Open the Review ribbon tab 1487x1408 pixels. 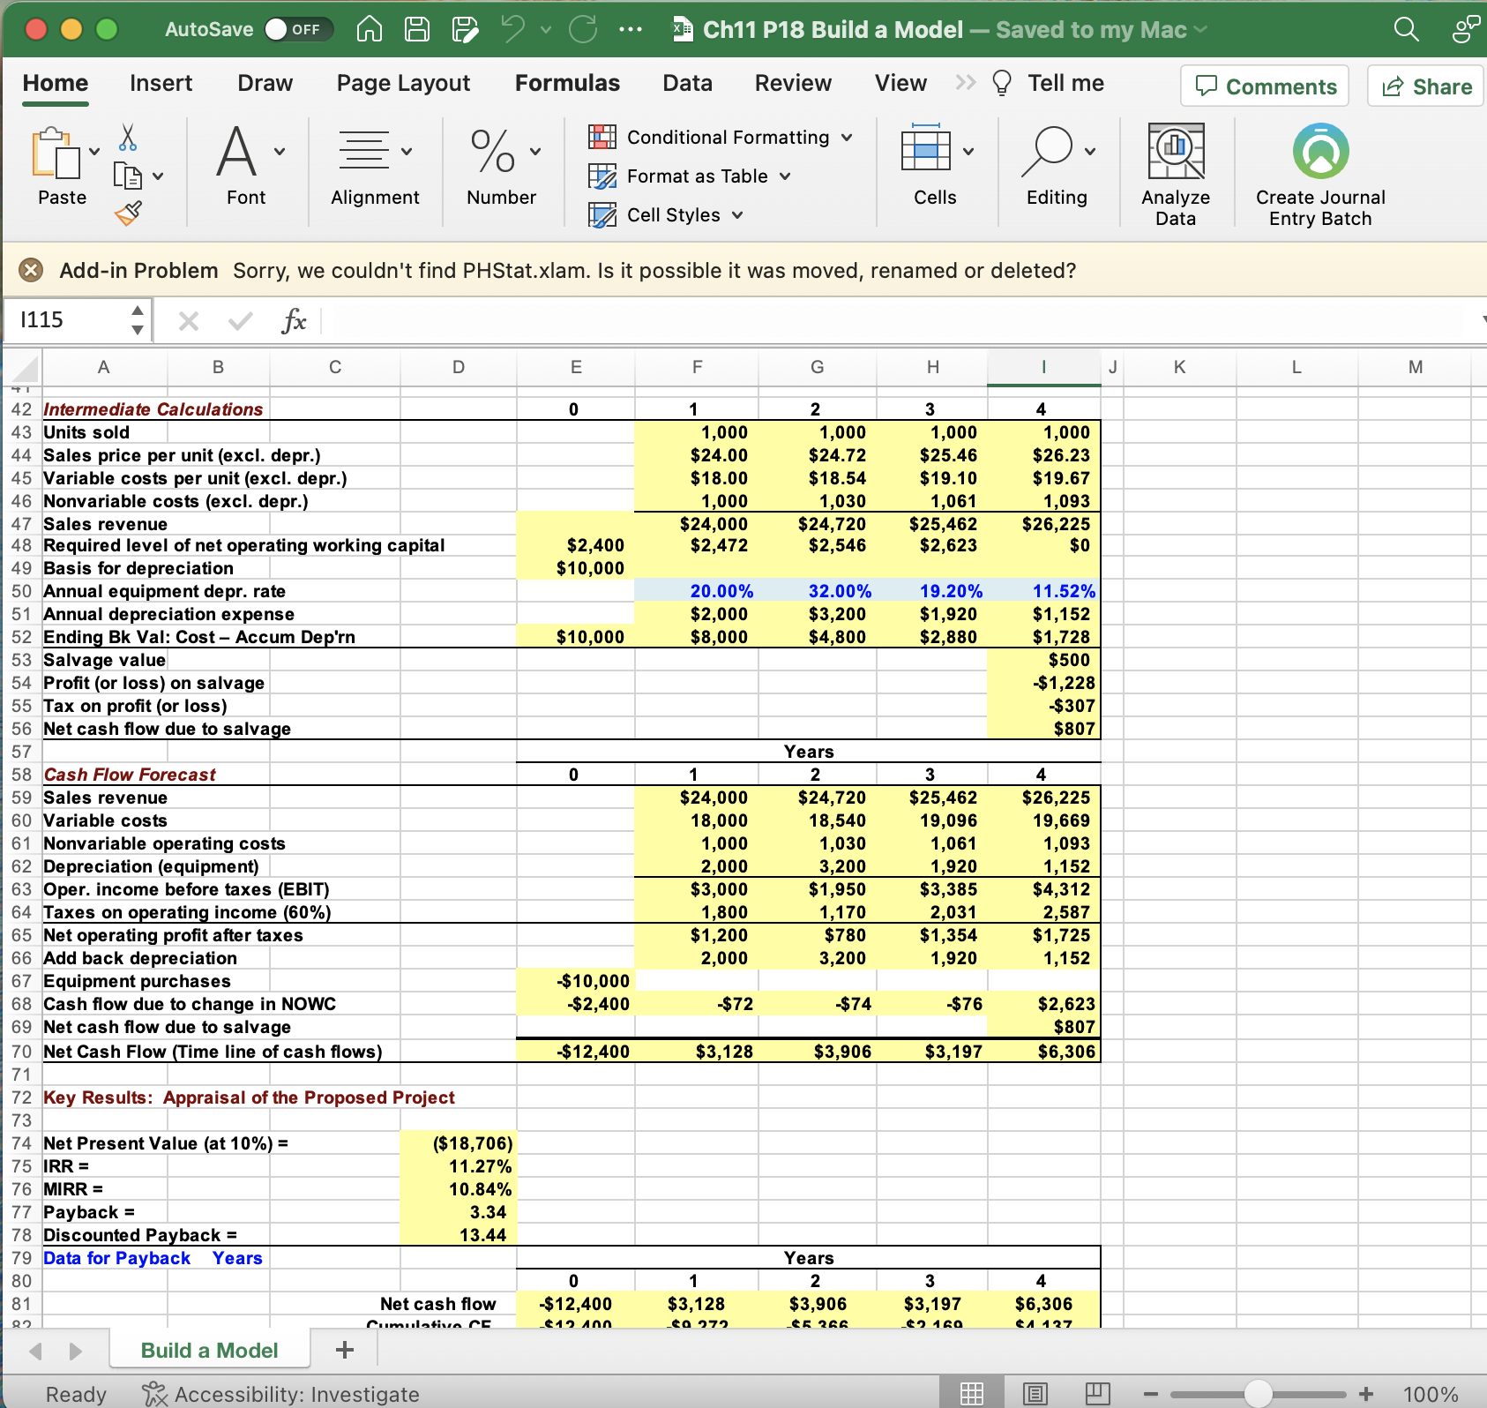coord(792,83)
